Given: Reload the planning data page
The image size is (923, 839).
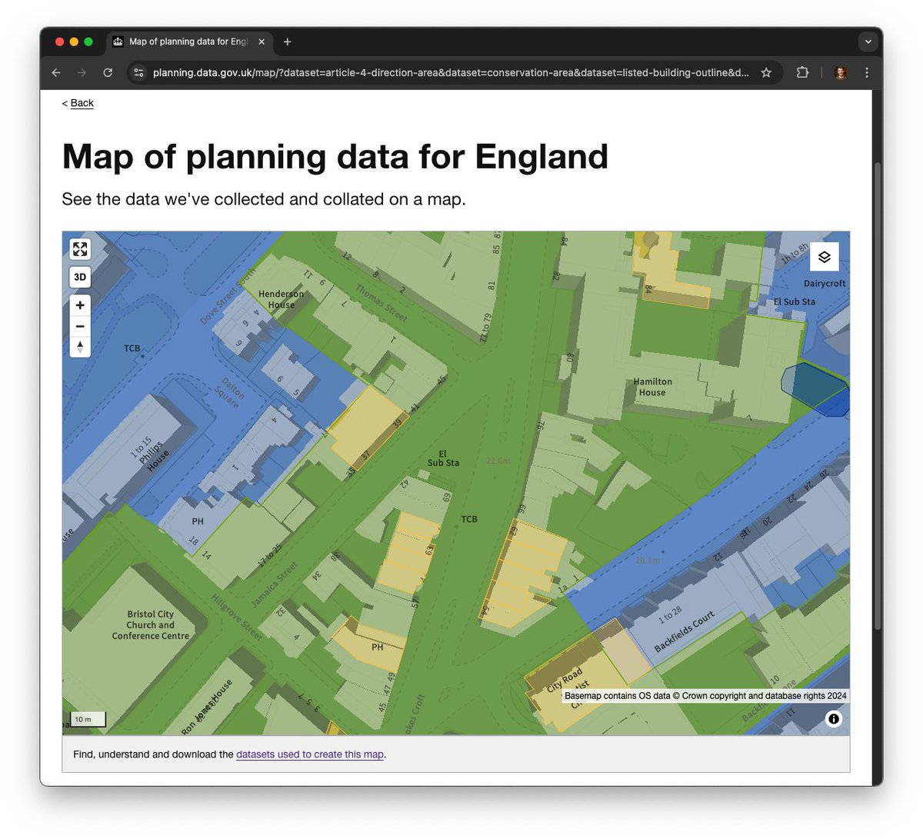Looking at the screenshot, I should (x=108, y=72).
